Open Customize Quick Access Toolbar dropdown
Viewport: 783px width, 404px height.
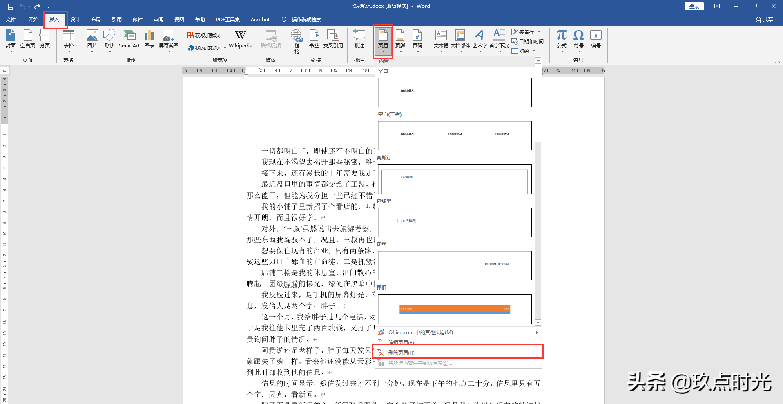[x=49, y=7]
